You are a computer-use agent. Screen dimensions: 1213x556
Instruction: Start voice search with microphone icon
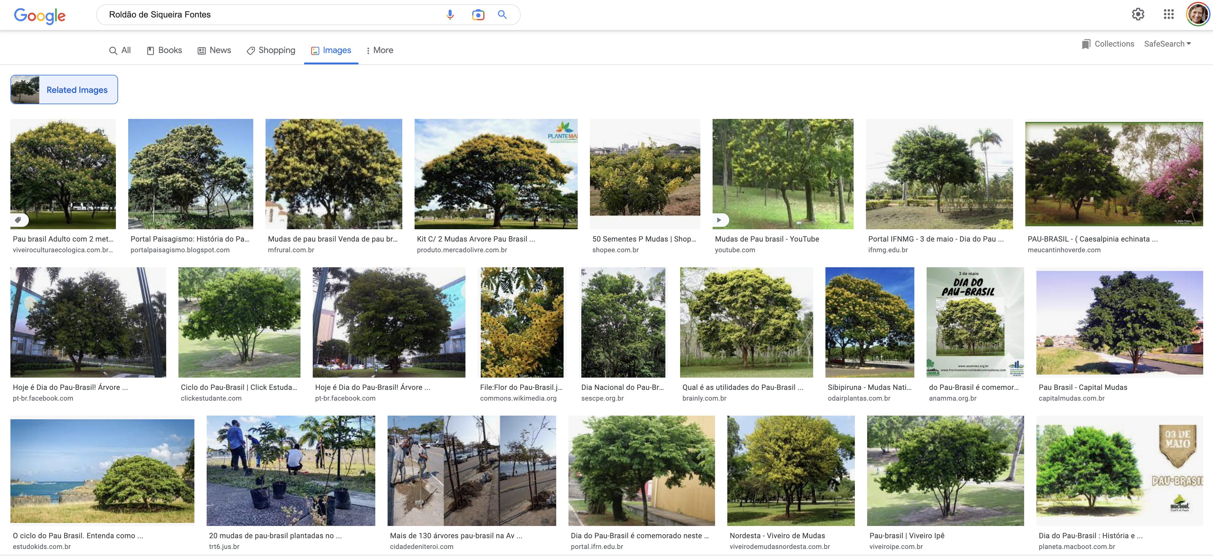pos(450,15)
